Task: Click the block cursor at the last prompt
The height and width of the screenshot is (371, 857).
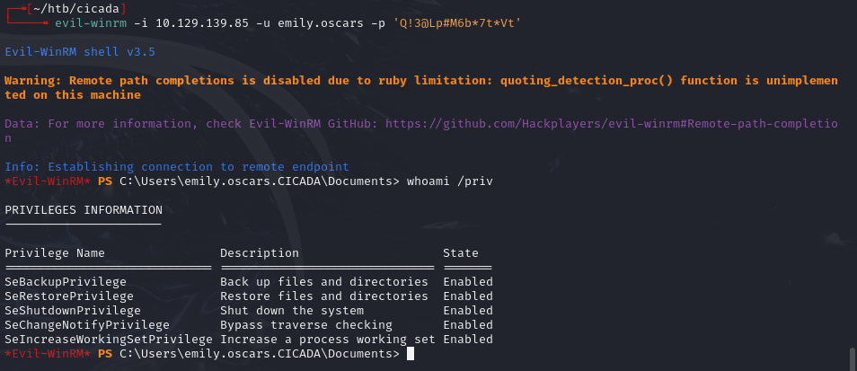Action: click(411, 354)
